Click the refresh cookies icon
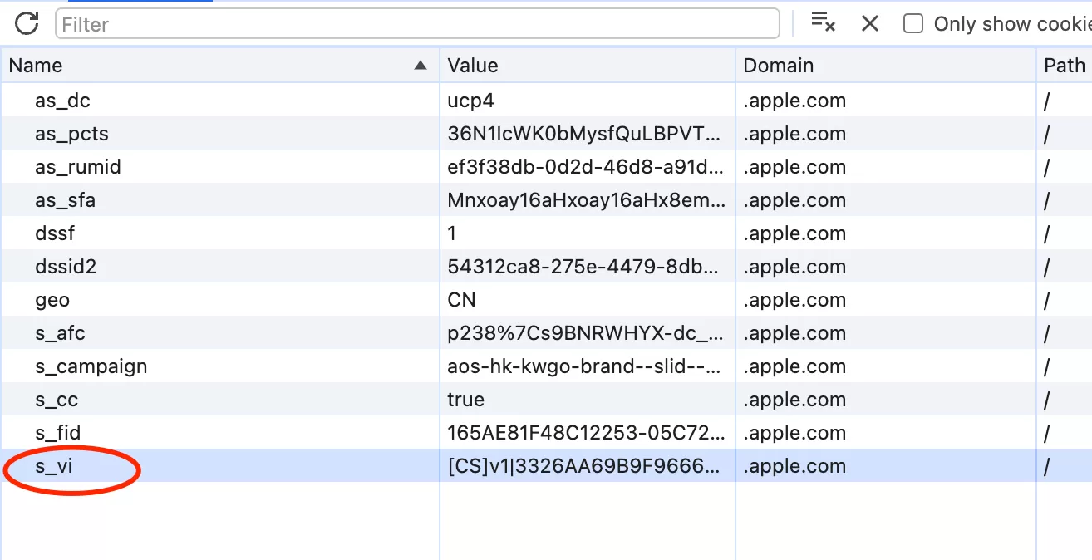 (x=27, y=23)
